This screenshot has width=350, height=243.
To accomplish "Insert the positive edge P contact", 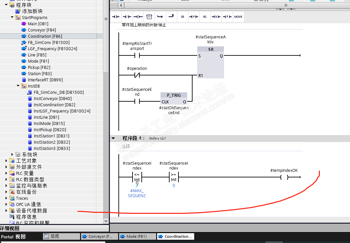I will tap(194, 17).
